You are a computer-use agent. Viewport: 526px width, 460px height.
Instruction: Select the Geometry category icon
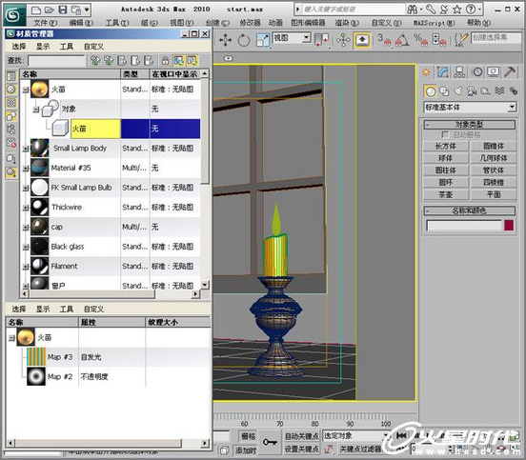[430, 90]
